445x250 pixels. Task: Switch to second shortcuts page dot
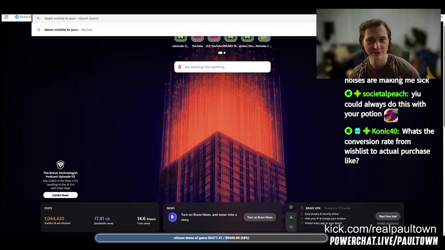click(225, 53)
